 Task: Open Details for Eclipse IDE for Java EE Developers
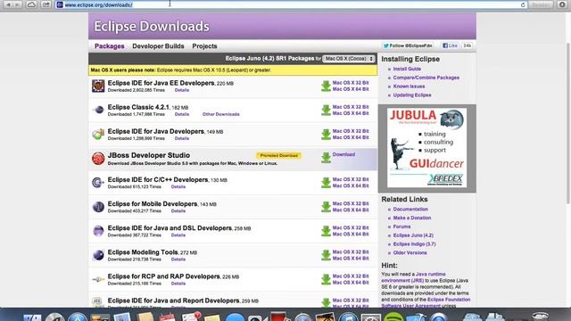(182, 90)
